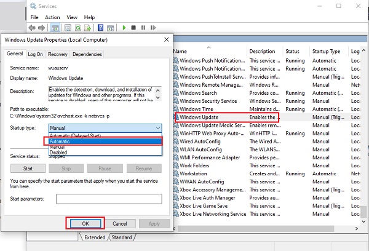This screenshot has width=369, height=251.
Task: Select Xbox Accessory Management row
Action: click(267, 189)
